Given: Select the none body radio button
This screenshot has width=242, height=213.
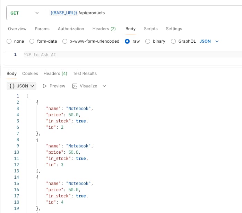Looking at the screenshot, I should tap(9, 41).
